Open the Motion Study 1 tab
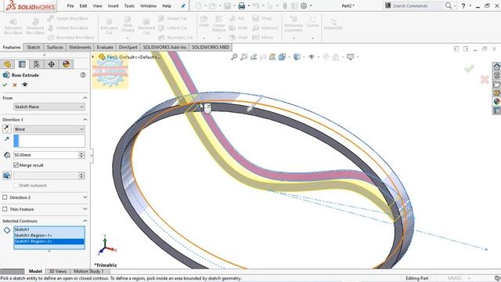 88,271
